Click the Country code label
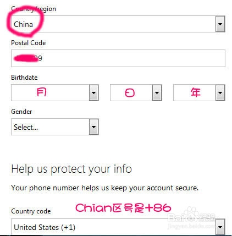232x236 pixels. (x=31, y=211)
